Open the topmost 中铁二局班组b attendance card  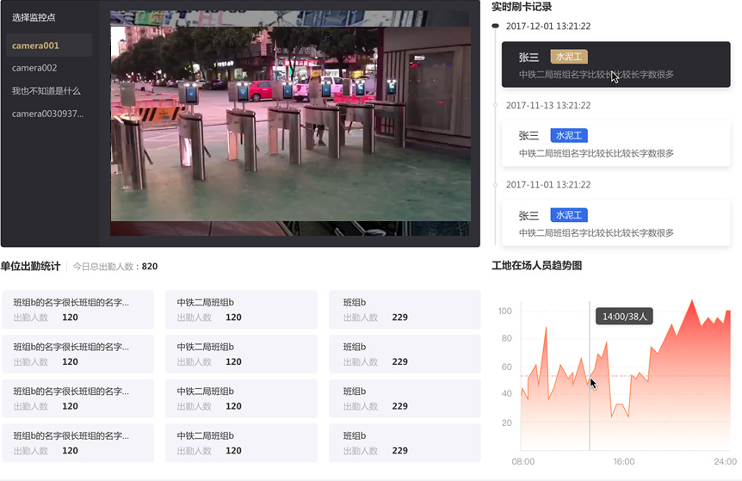(x=241, y=309)
